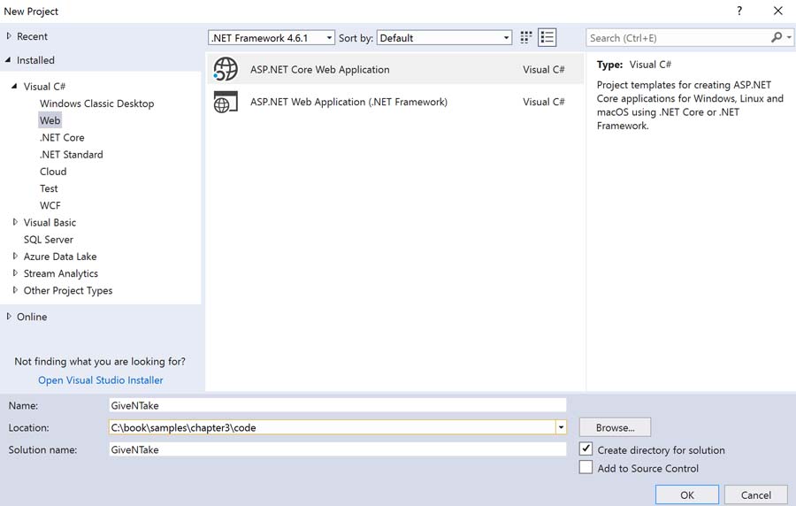Select Windows Classic Desktop category
Image resolution: width=796 pixels, height=506 pixels.
pyautogui.click(x=96, y=103)
